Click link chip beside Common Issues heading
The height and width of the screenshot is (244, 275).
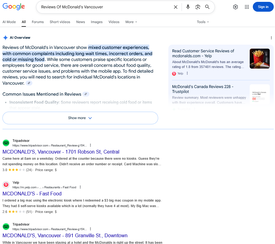click(x=86, y=94)
